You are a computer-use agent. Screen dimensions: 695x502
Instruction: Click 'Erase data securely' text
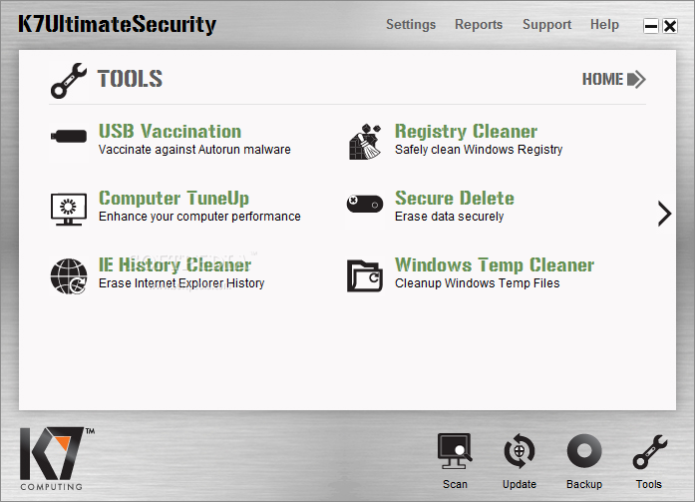[x=449, y=217]
